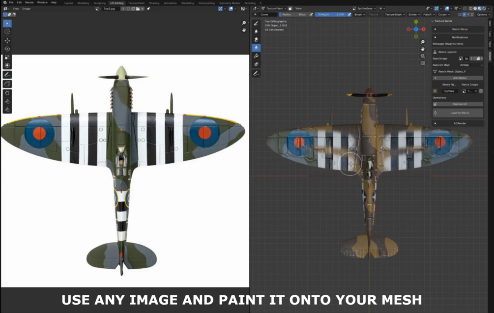Click the Blender logo in the menu bar

tap(4, 2)
